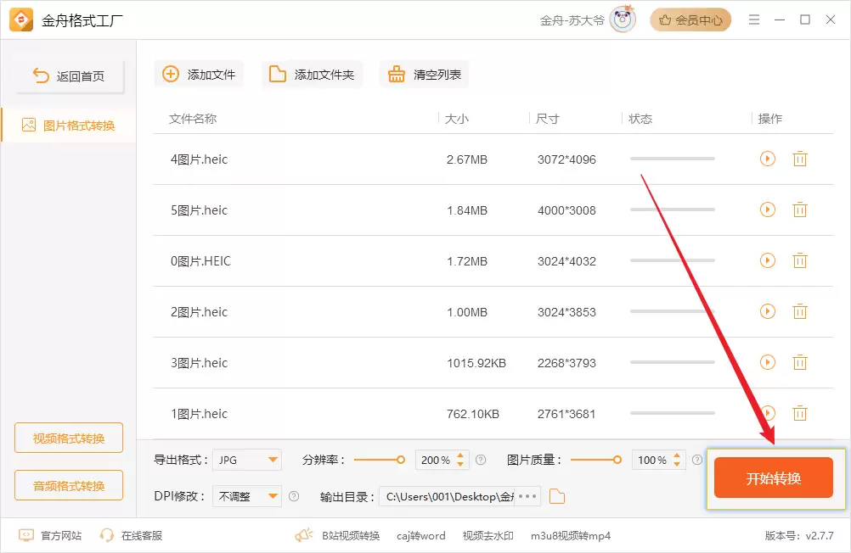This screenshot has width=851, height=553.
Task: Click the 视频去水印 link
Action: coord(487,536)
